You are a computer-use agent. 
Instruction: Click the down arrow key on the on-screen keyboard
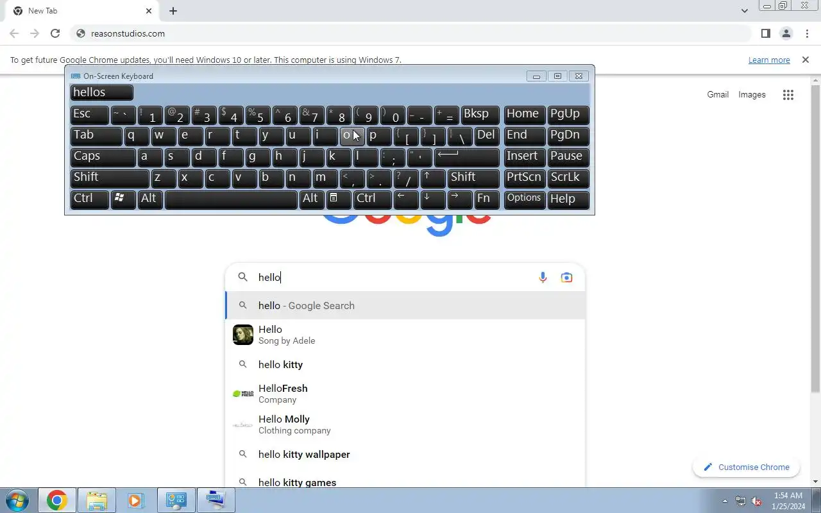pyautogui.click(x=434, y=199)
